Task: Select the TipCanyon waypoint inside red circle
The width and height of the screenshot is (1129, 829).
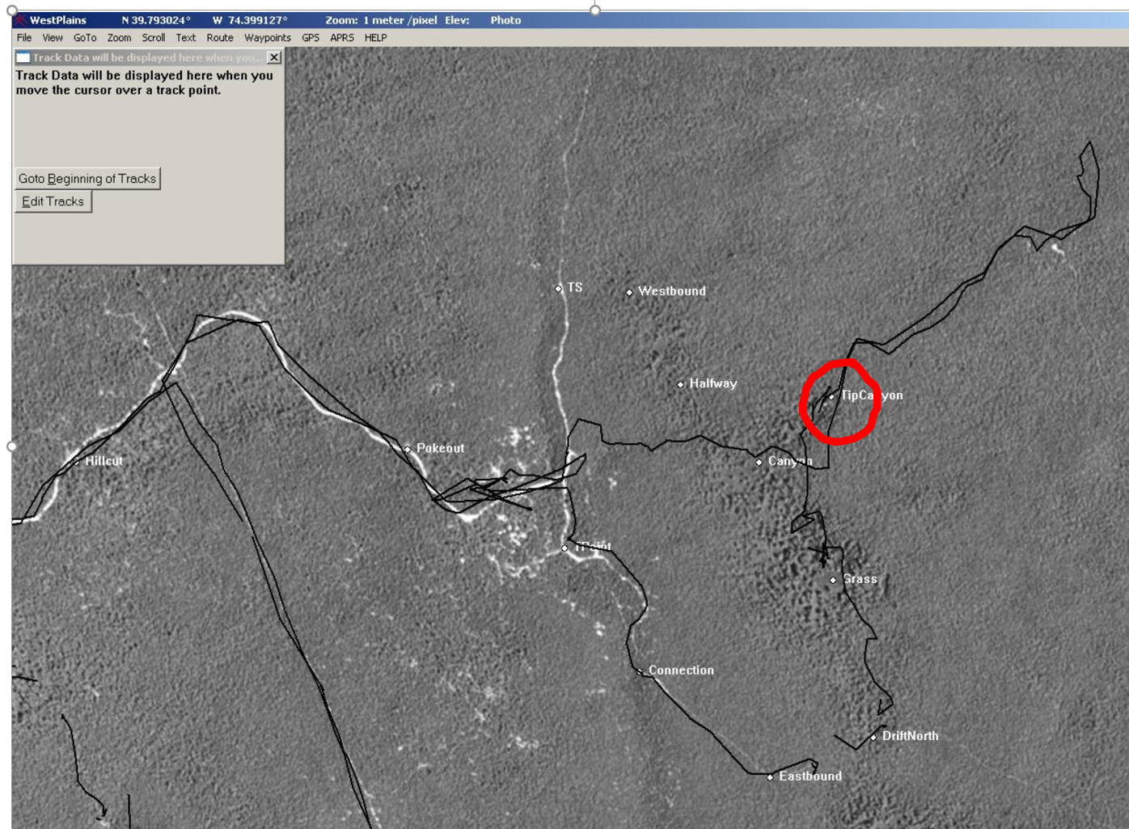Action: (x=831, y=396)
